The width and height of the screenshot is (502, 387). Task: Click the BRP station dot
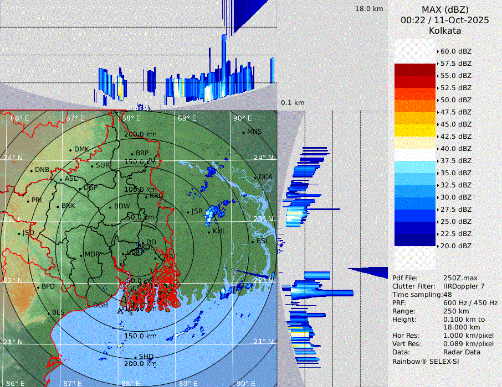132,154
